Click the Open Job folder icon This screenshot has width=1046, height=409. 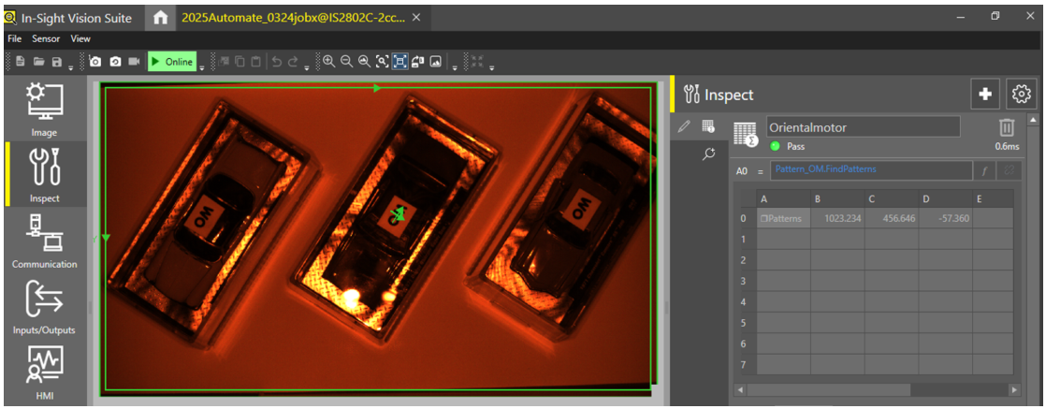pyautogui.click(x=38, y=62)
